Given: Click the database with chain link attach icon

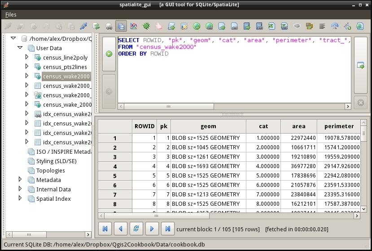Looking at the screenshot, I should tap(109, 26).
